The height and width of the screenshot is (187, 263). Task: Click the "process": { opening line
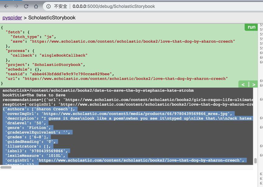(x=20, y=51)
